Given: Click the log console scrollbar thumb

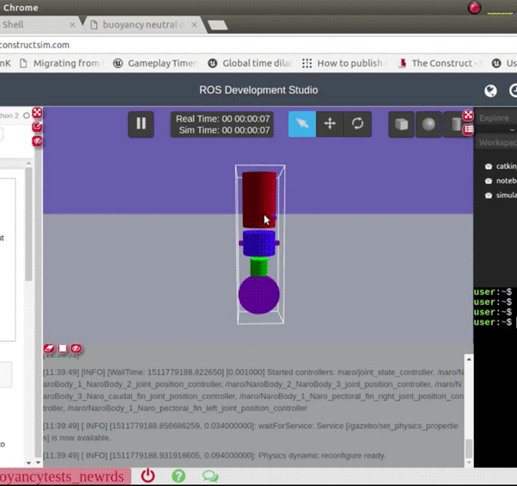Looking at the screenshot, I should pos(469,449).
